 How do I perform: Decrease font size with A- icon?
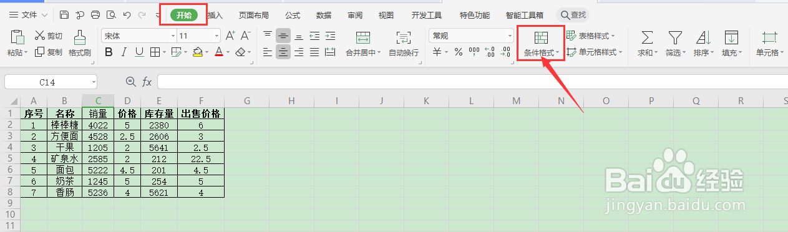pyautogui.click(x=245, y=36)
